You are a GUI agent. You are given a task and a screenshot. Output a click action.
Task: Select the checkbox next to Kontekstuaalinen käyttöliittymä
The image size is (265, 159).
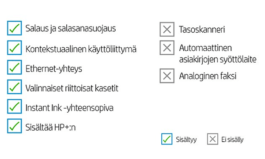click(15, 48)
